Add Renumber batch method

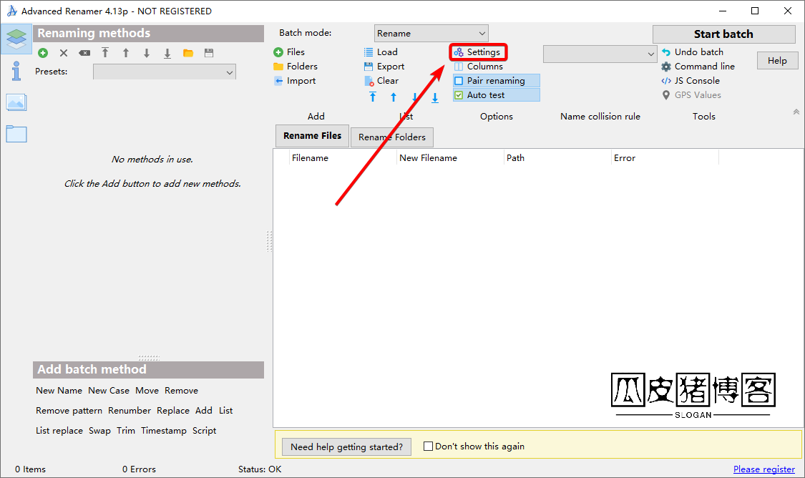coord(130,410)
